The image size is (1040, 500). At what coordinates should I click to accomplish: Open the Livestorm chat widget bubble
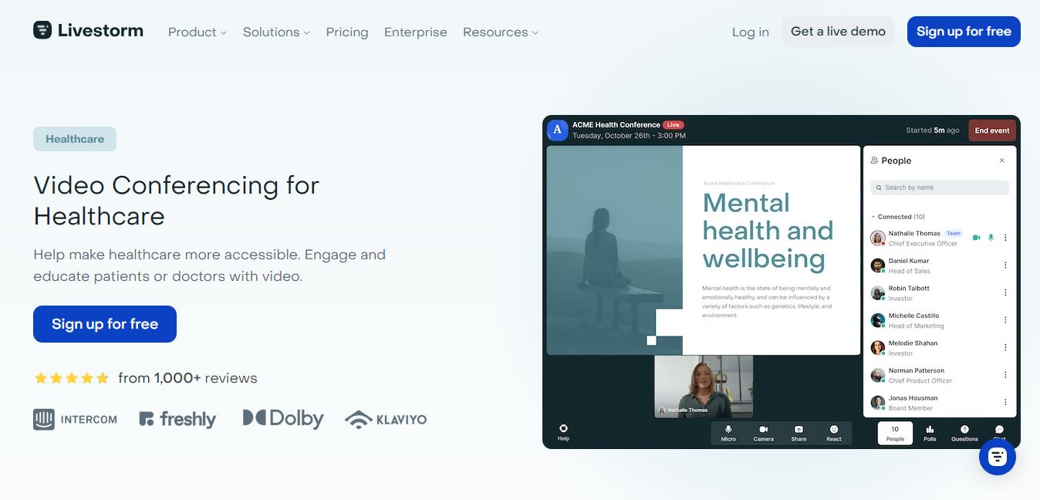pyautogui.click(x=998, y=457)
